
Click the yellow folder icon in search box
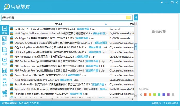(128, 17)
